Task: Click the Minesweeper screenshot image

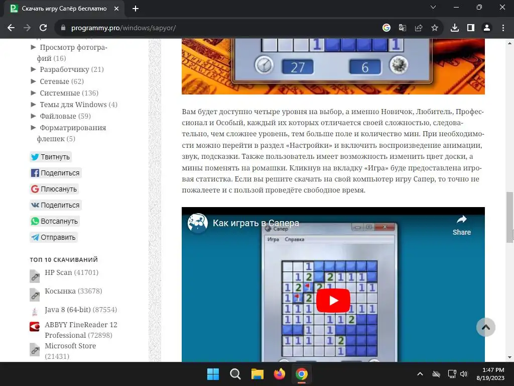Action: point(333,66)
